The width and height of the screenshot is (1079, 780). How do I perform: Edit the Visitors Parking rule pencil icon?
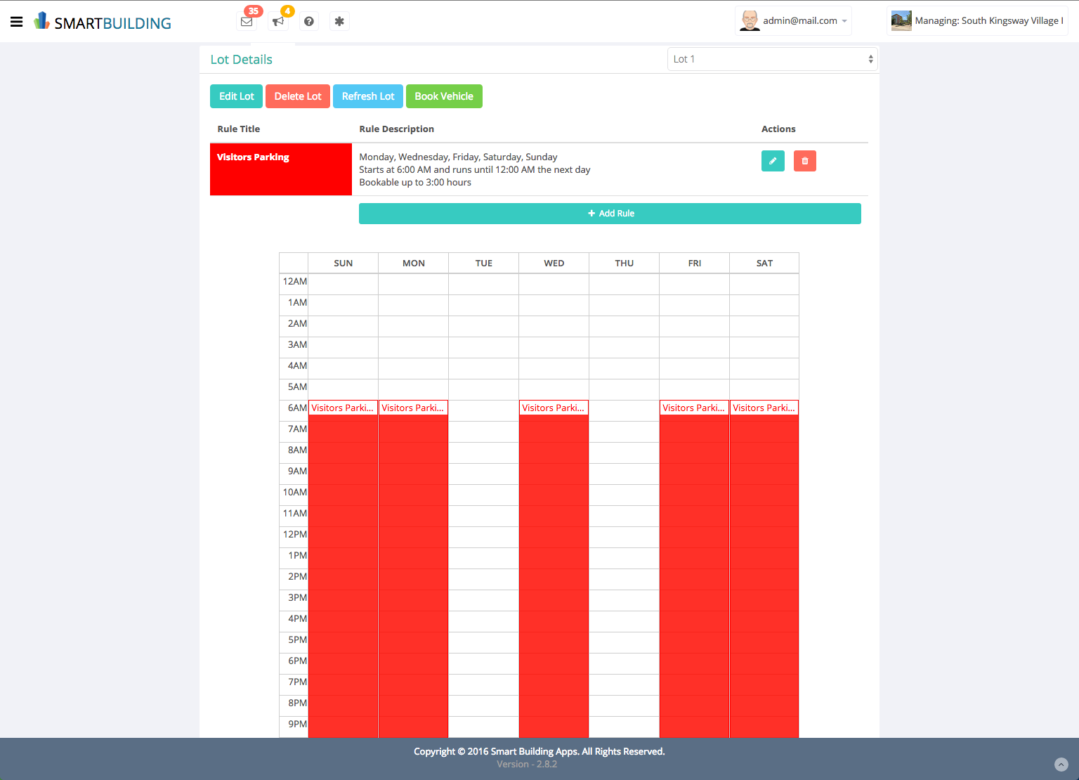(773, 161)
